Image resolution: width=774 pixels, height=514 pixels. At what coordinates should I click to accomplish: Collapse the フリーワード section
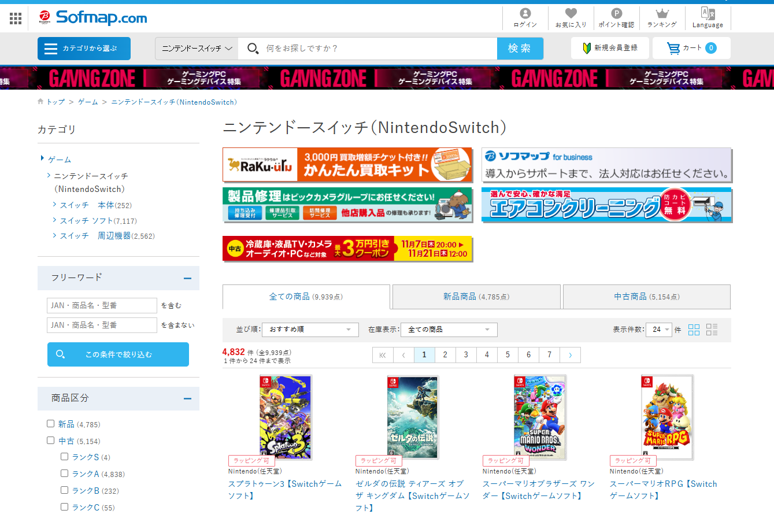click(187, 278)
